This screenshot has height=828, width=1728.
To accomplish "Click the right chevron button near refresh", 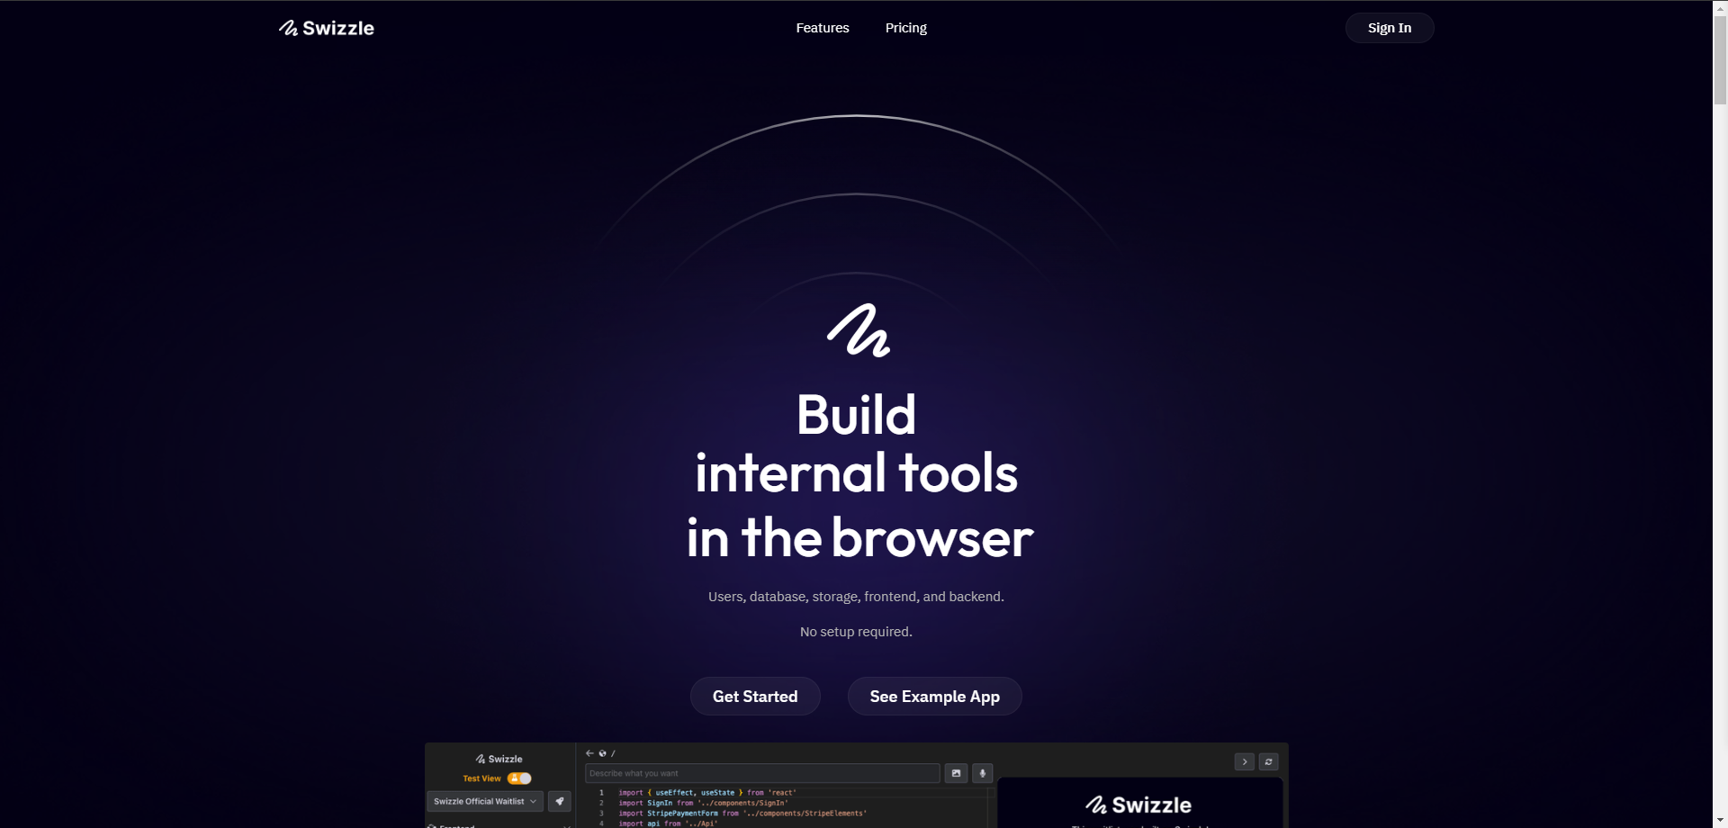I will [x=1245, y=761].
